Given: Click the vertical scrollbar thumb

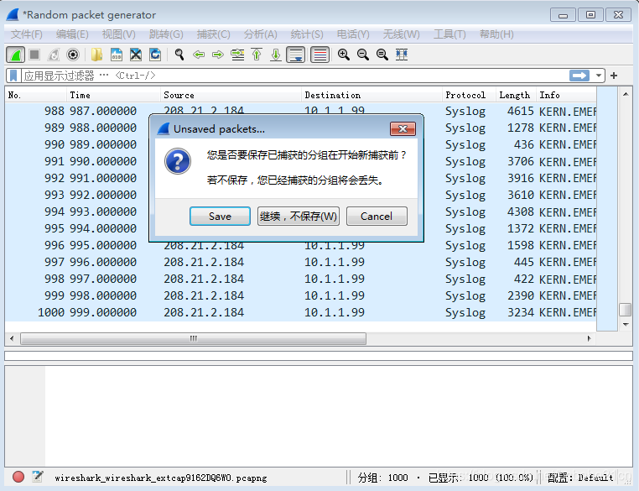Looking at the screenshot, I should coord(626,310).
